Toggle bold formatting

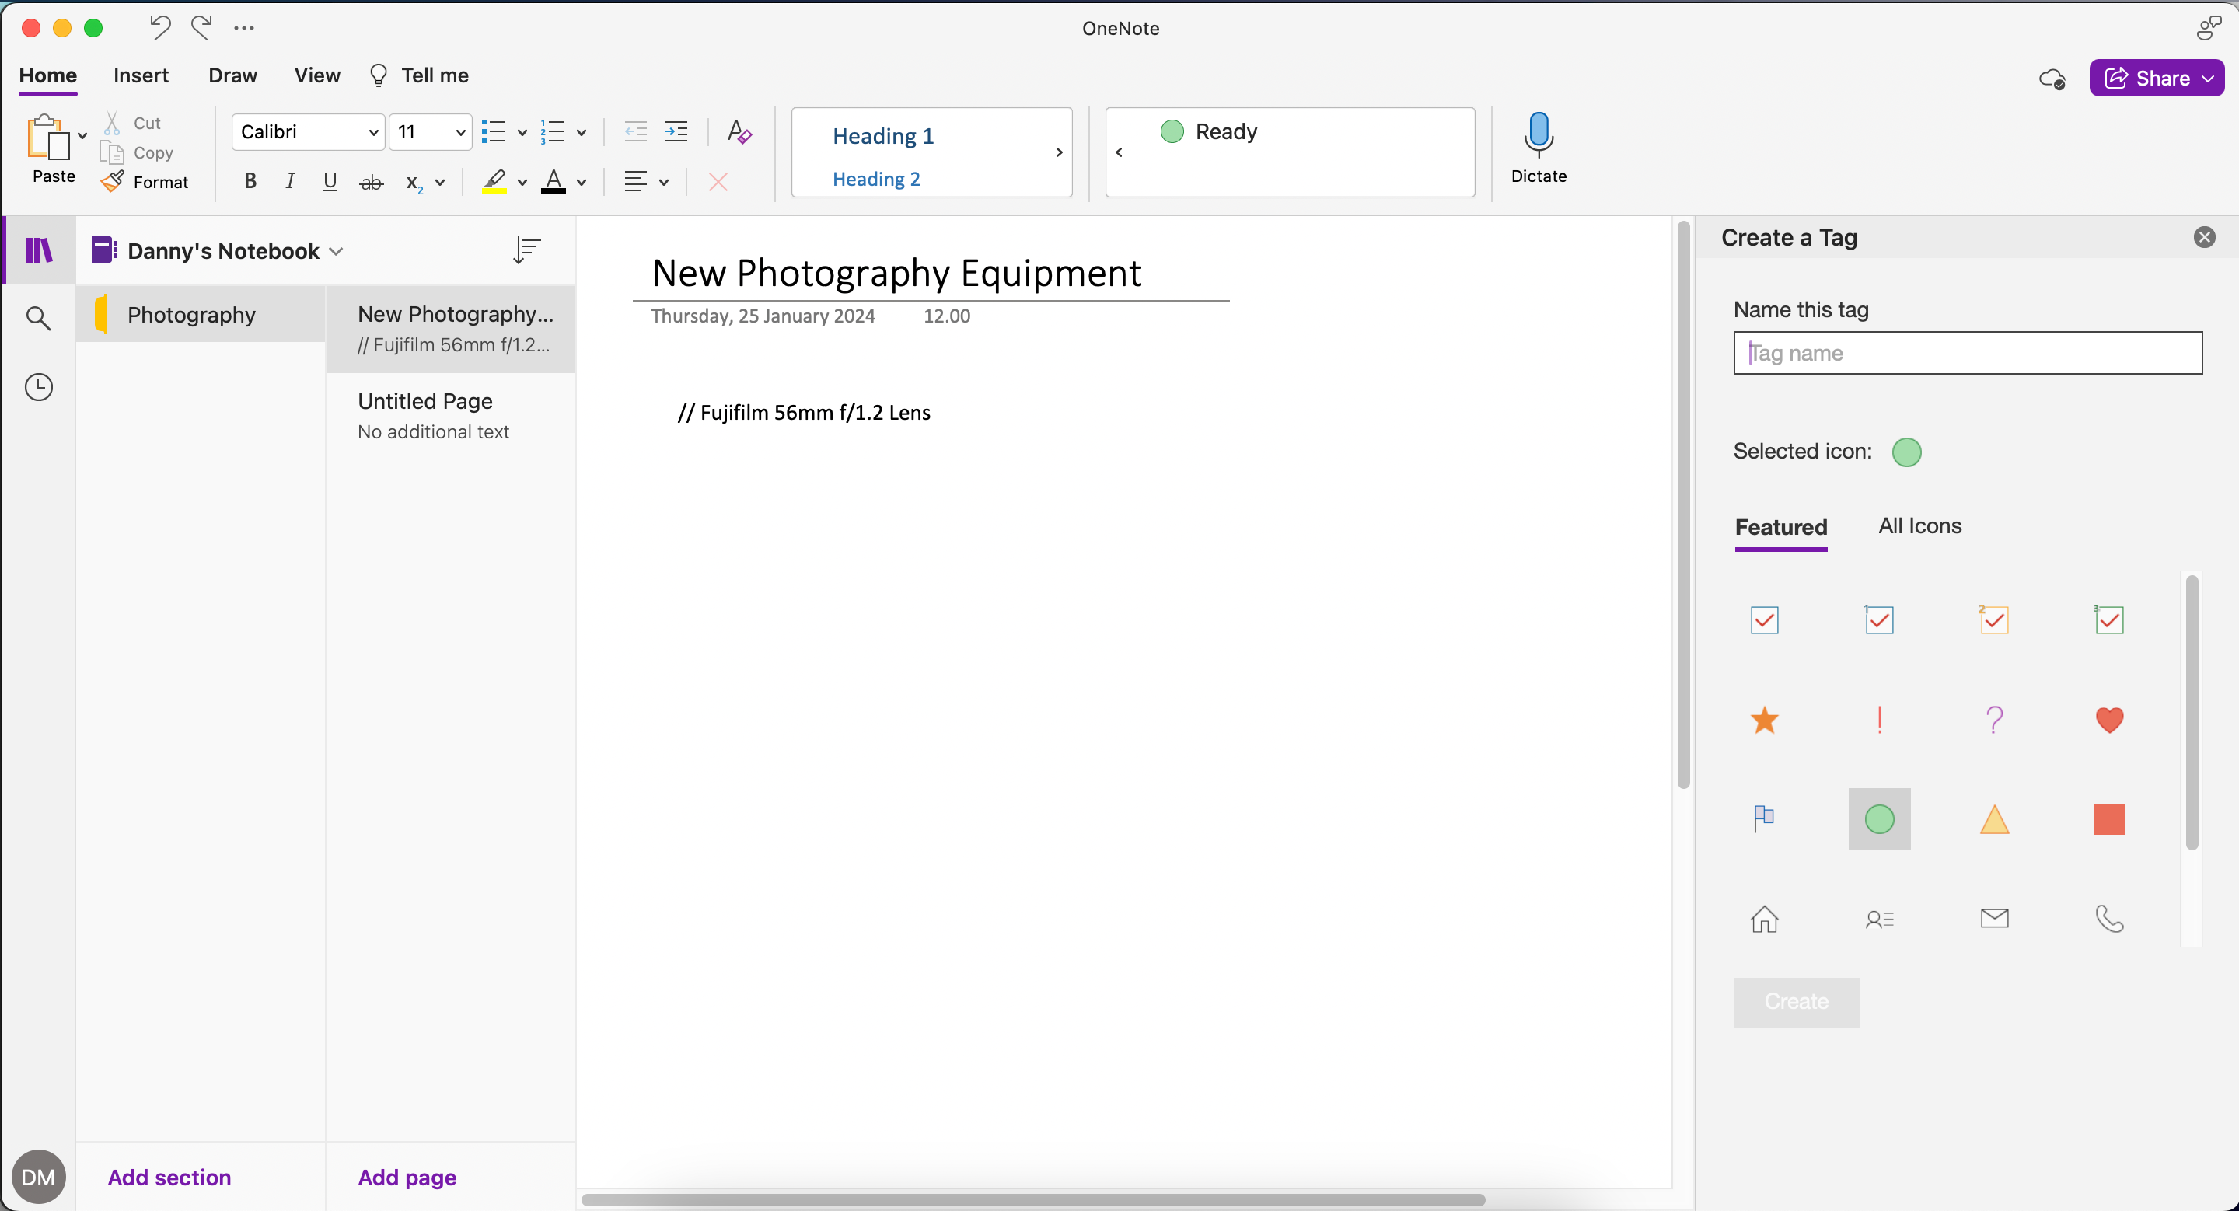pos(250,182)
